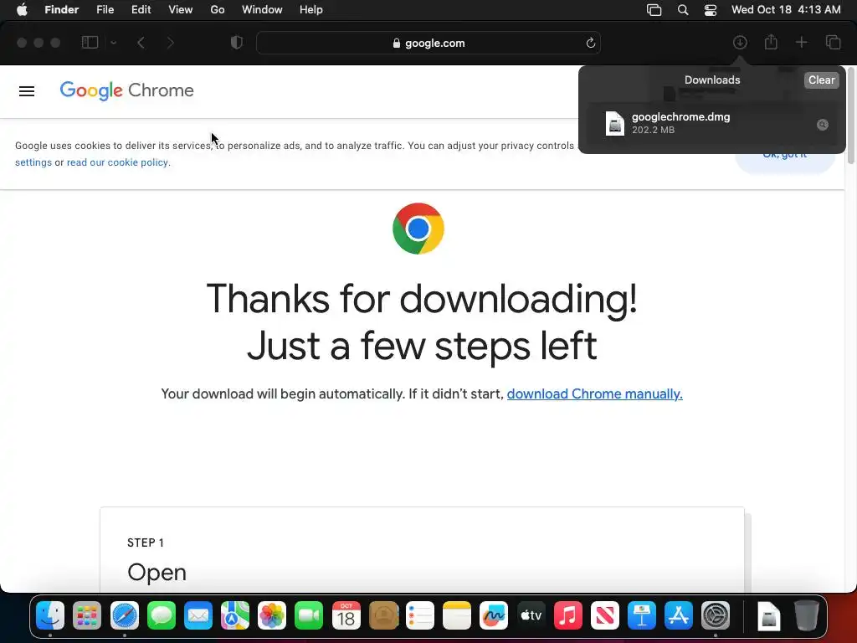Screen dimensions: 857x643
Task: Clear the downloads list
Action: (x=822, y=80)
